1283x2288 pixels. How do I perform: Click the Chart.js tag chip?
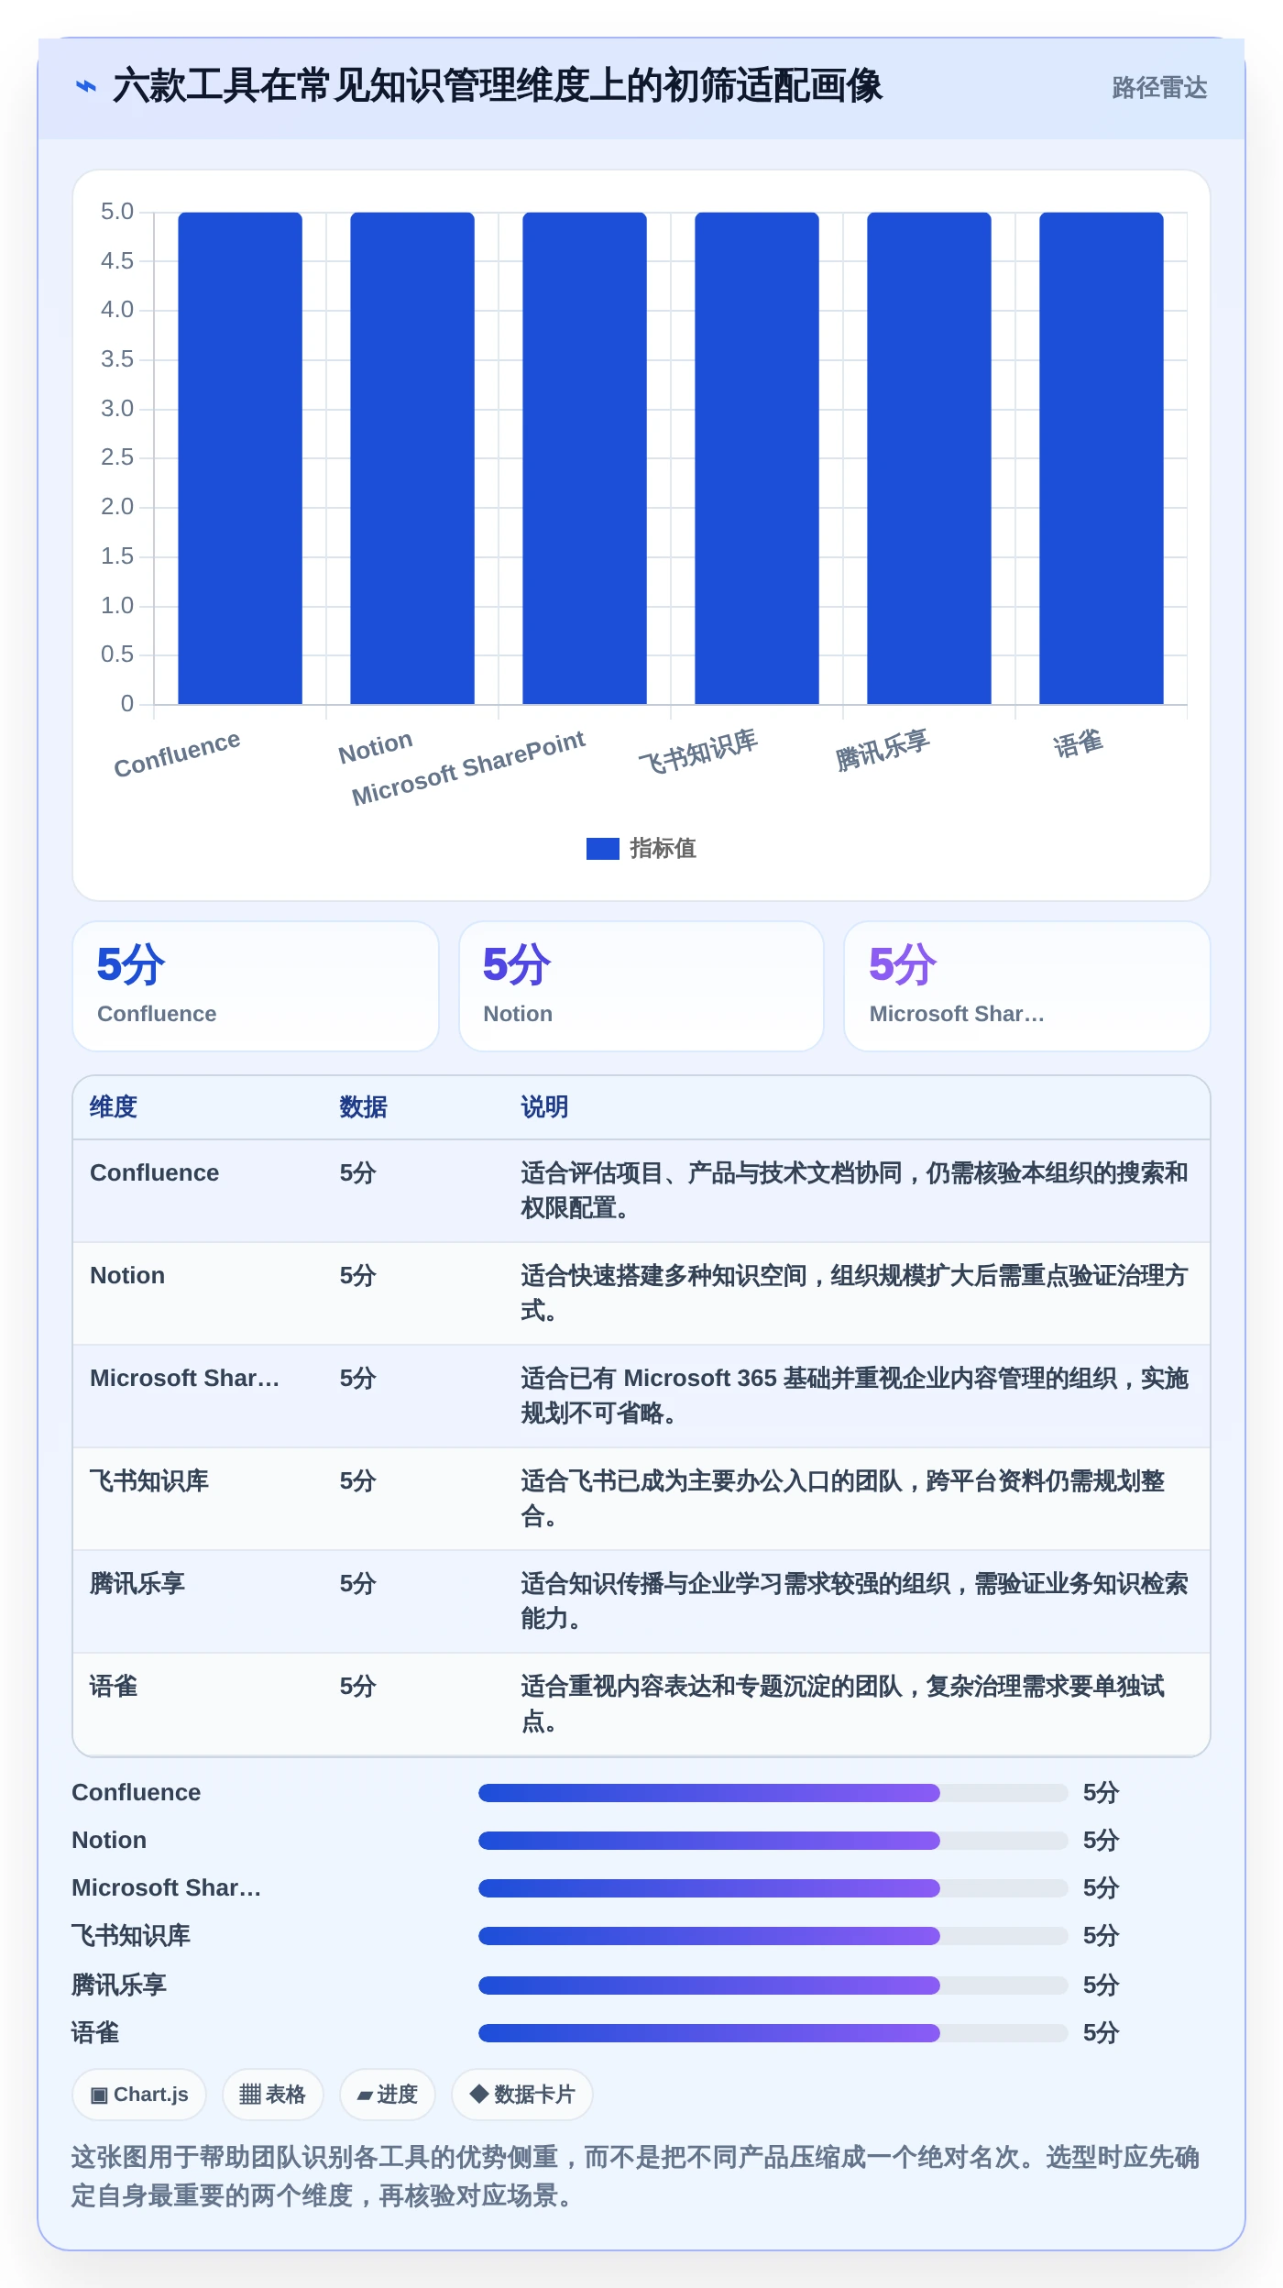coord(139,2095)
